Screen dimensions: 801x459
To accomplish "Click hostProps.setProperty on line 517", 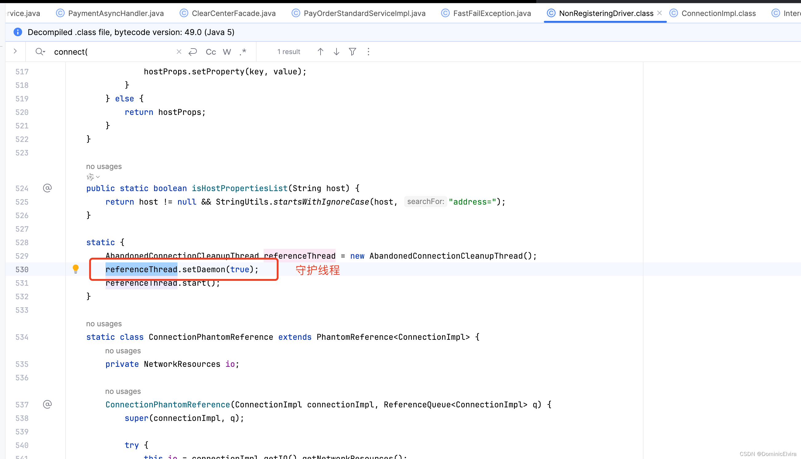I will (225, 72).
